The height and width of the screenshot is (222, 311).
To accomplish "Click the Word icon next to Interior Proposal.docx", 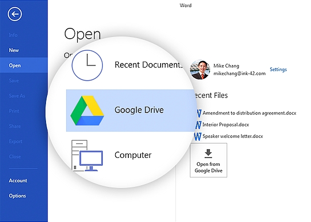I will click(x=198, y=125).
